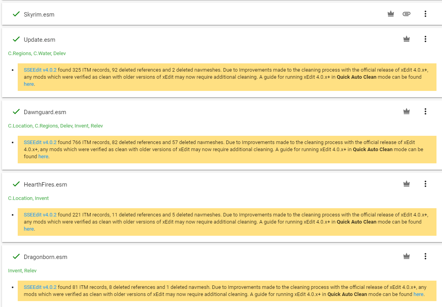The height and width of the screenshot is (307, 442).
Task: Open the "here" link in Dragonborn.esm message
Action: pos(418,294)
